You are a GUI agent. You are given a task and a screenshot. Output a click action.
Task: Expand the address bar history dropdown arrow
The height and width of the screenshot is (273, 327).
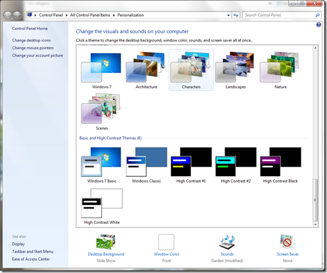229,15
